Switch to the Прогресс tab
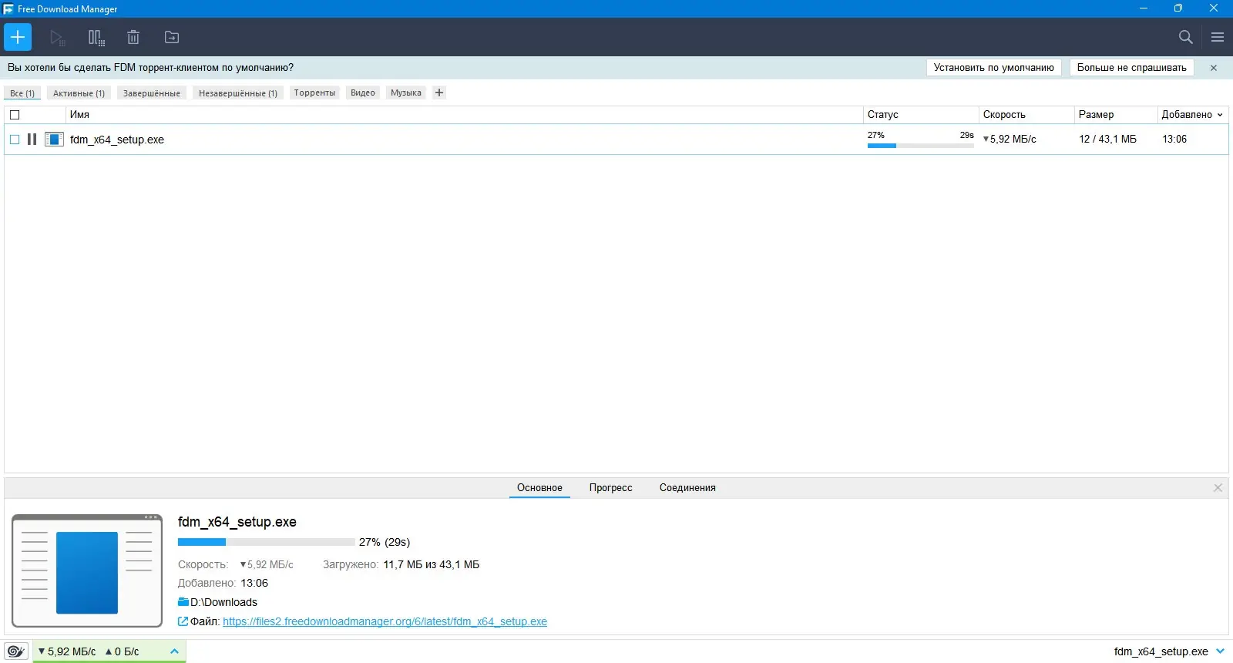 coord(610,488)
